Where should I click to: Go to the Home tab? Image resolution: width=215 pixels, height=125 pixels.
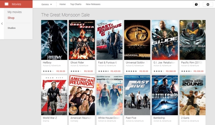pos(63,4)
